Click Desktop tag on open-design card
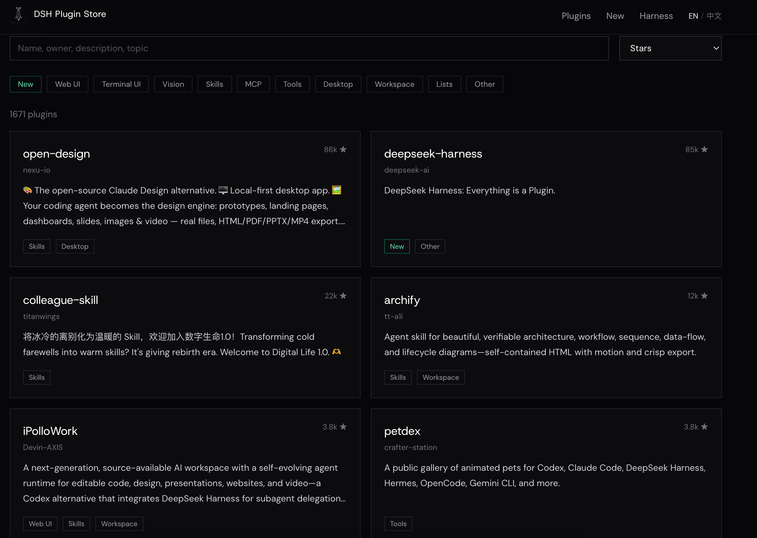 coord(75,247)
